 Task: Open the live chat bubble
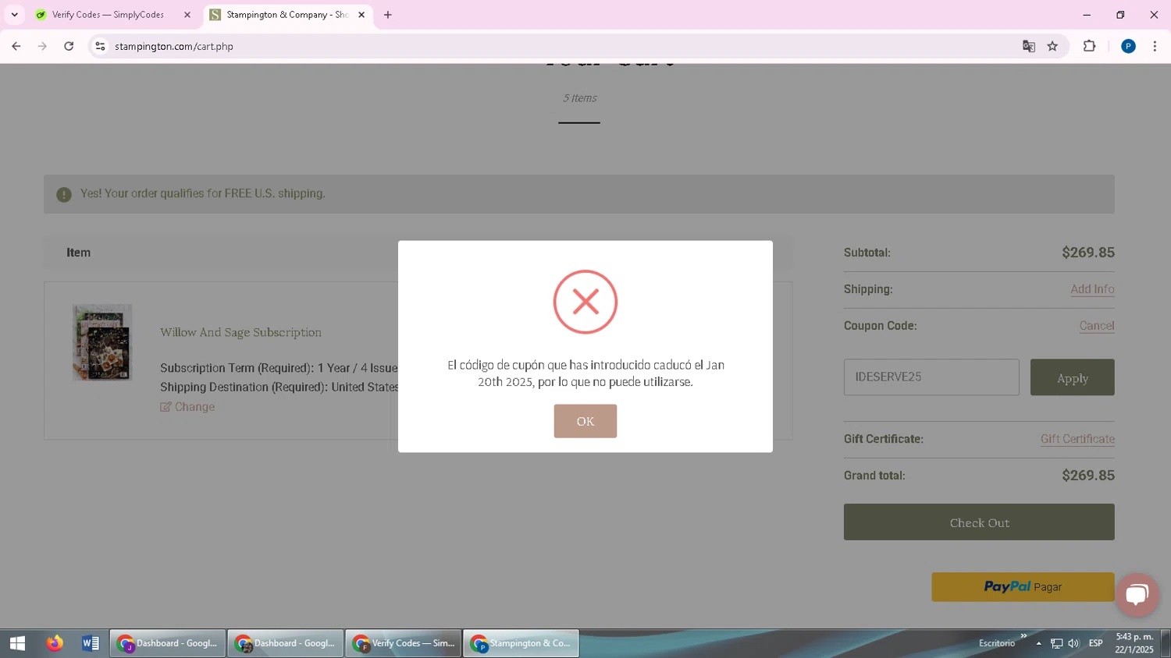(x=1137, y=595)
